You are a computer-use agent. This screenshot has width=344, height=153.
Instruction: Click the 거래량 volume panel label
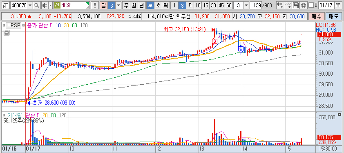15,115
